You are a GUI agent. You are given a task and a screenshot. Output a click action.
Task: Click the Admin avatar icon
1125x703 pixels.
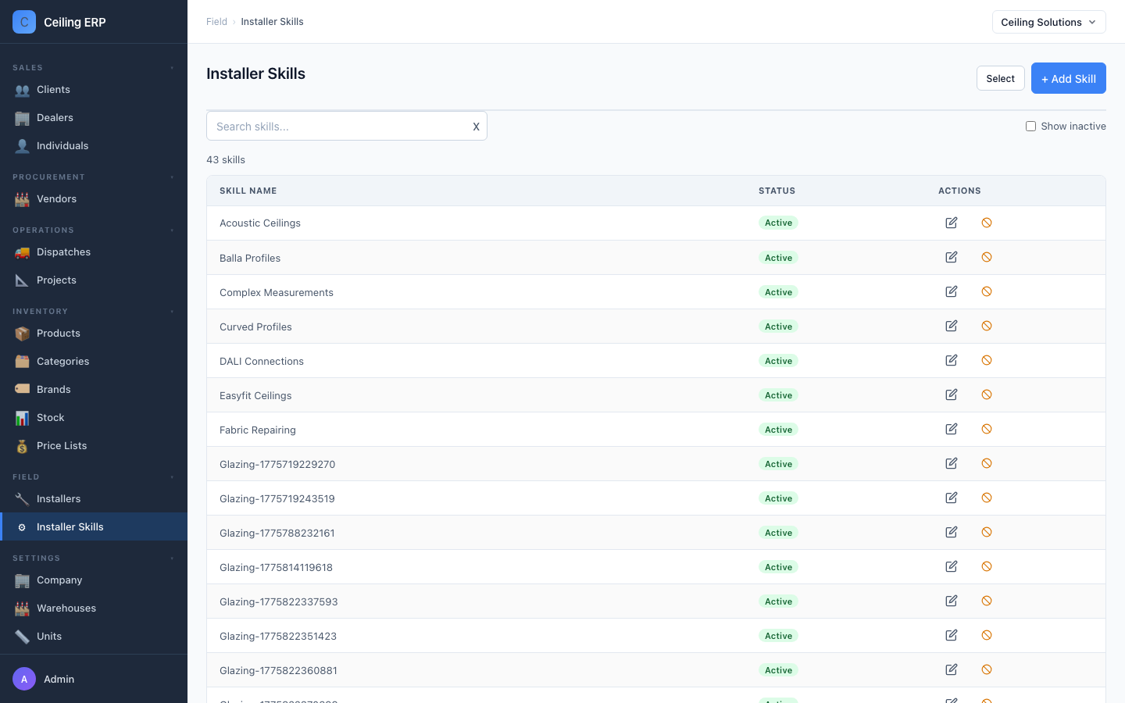pyautogui.click(x=24, y=679)
